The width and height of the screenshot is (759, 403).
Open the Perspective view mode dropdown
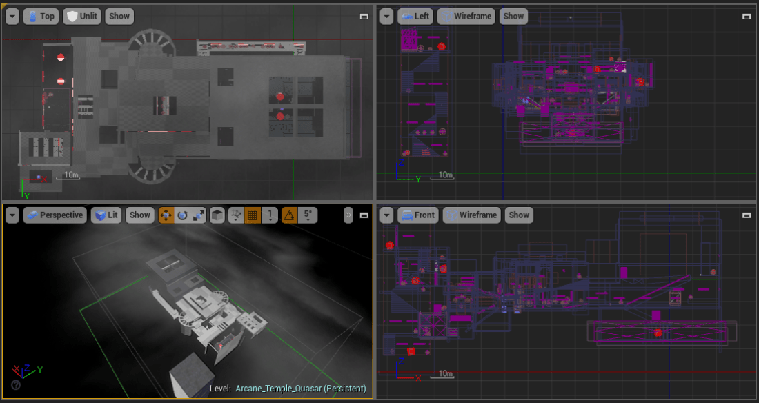coord(55,215)
